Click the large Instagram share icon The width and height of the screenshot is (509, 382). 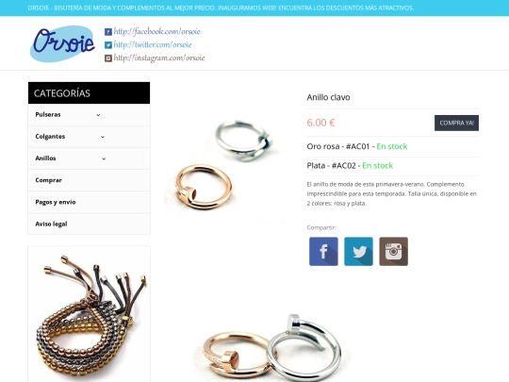[x=393, y=252]
